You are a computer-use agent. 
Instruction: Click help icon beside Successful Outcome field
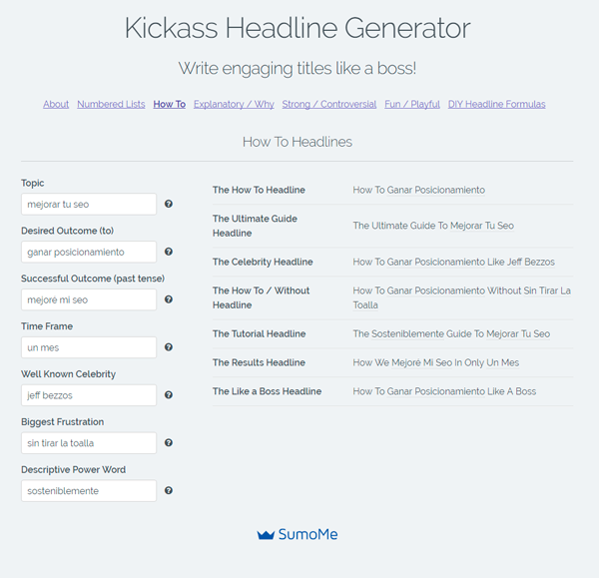tap(169, 299)
